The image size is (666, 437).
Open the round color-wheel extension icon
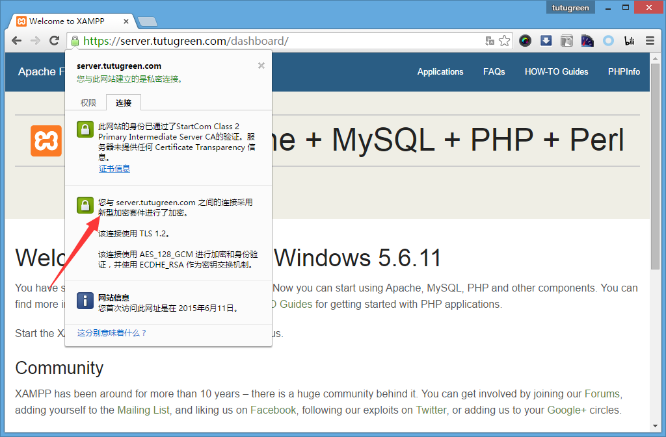click(x=525, y=41)
